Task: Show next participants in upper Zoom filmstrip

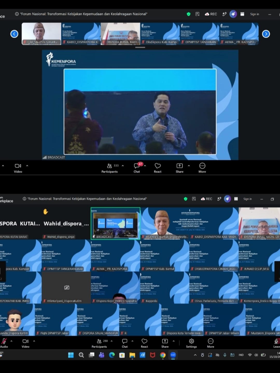Action: tap(266, 34)
